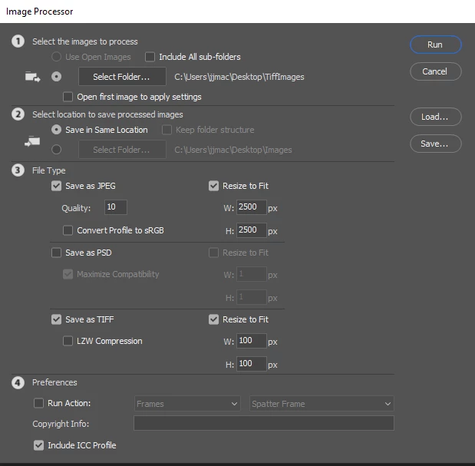Image resolution: width=475 pixels, height=466 pixels.
Task: Click destination Select Folder button
Action: (x=122, y=150)
